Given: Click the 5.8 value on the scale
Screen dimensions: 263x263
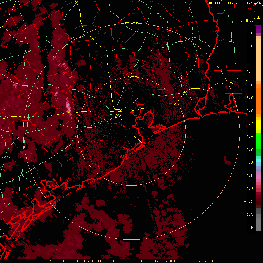Looking at the screenshot, I should coord(250,98).
